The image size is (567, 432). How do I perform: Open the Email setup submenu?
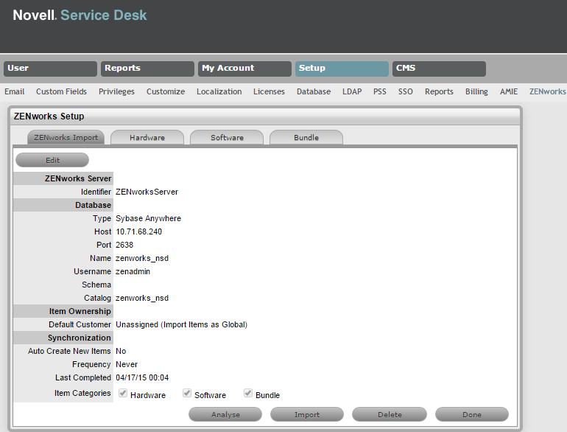(x=15, y=92)
